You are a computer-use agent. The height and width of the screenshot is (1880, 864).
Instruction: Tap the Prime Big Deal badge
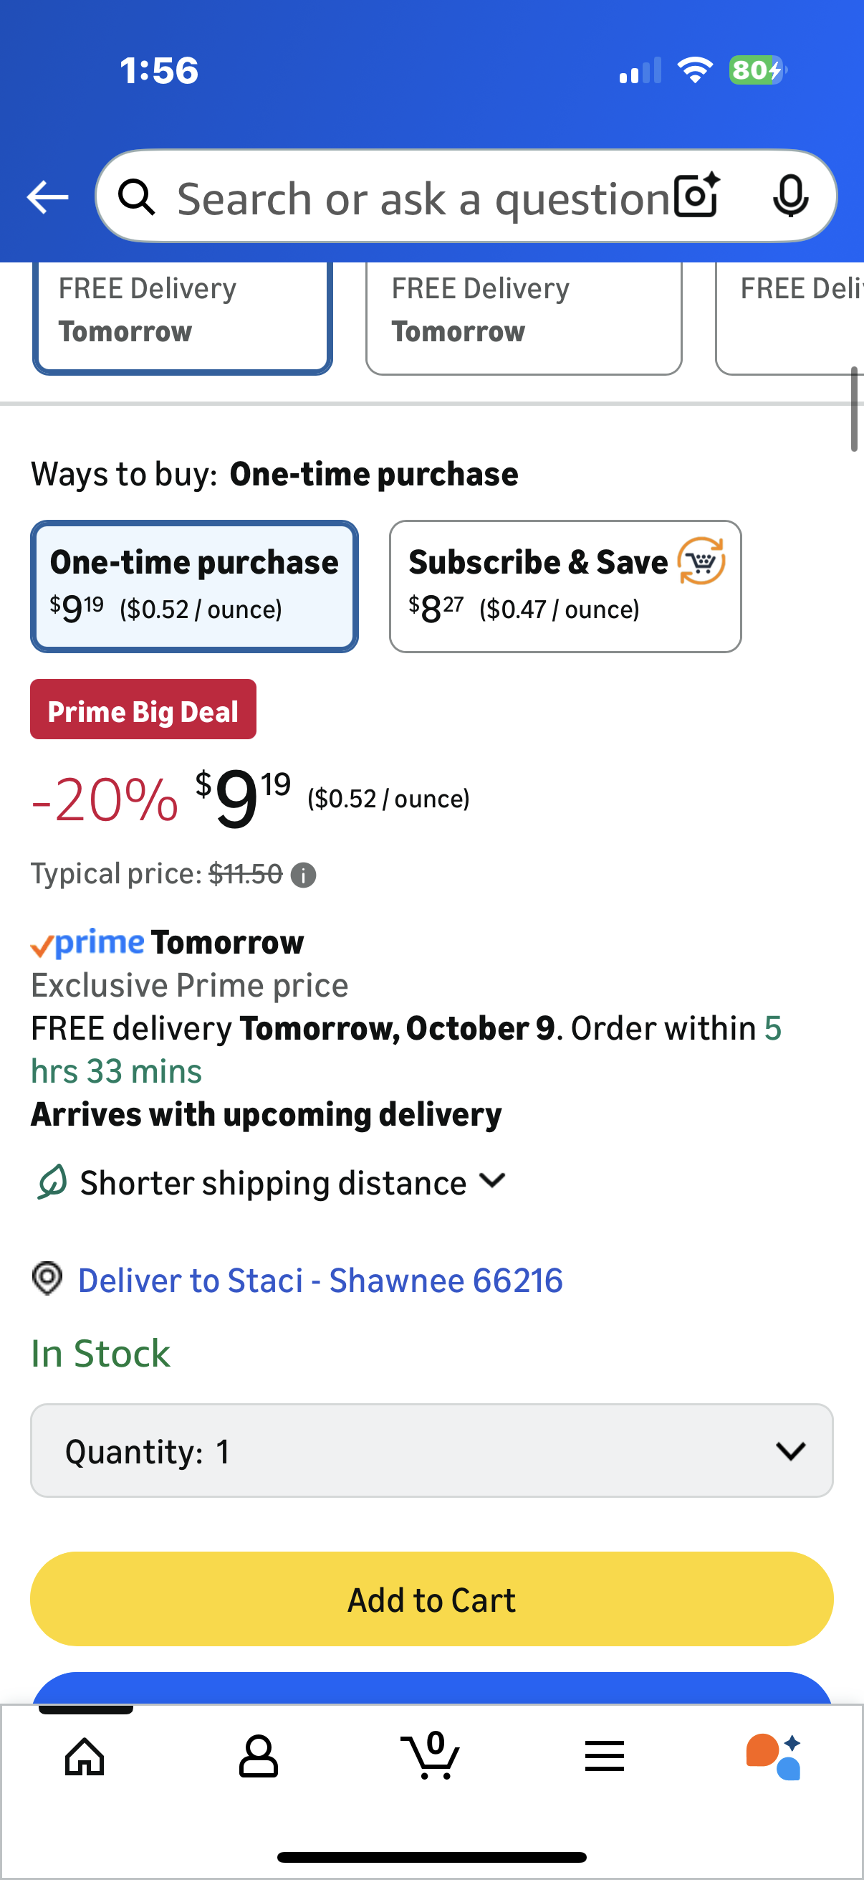143,710
